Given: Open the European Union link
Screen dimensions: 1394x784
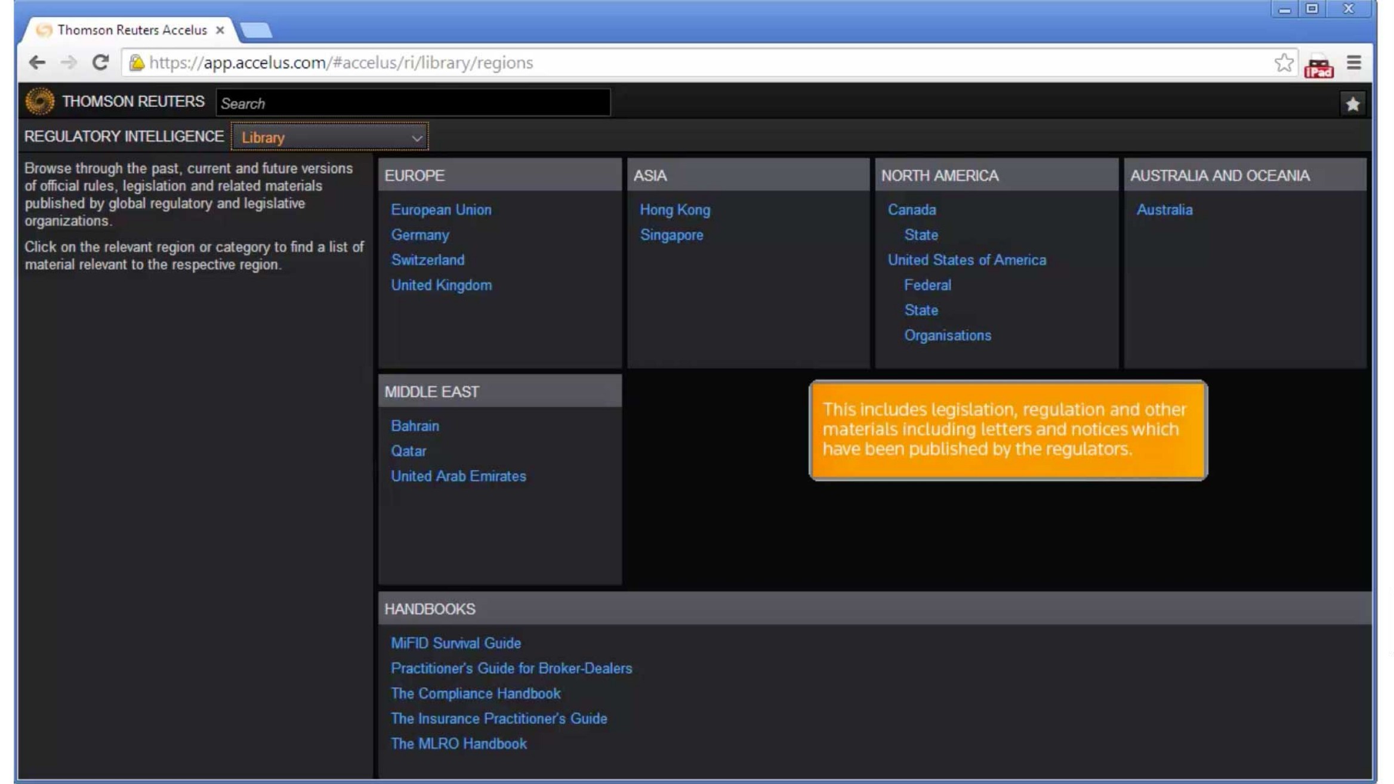Looking at the screenshot, I should pos(441,210).
